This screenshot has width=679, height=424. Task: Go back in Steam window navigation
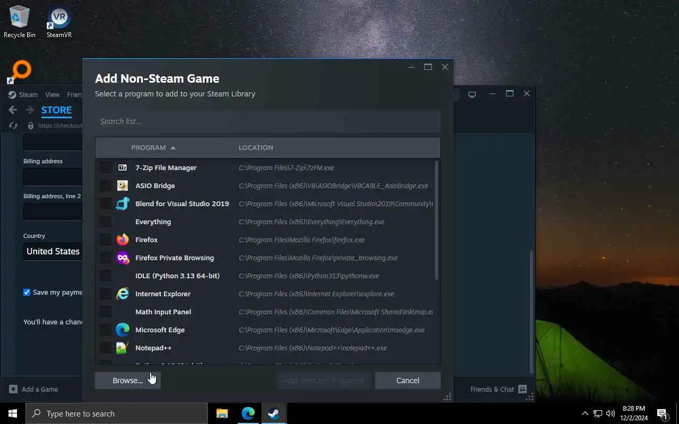point(13,110)
